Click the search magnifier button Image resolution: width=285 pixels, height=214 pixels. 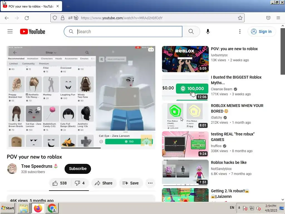[191, 31]
